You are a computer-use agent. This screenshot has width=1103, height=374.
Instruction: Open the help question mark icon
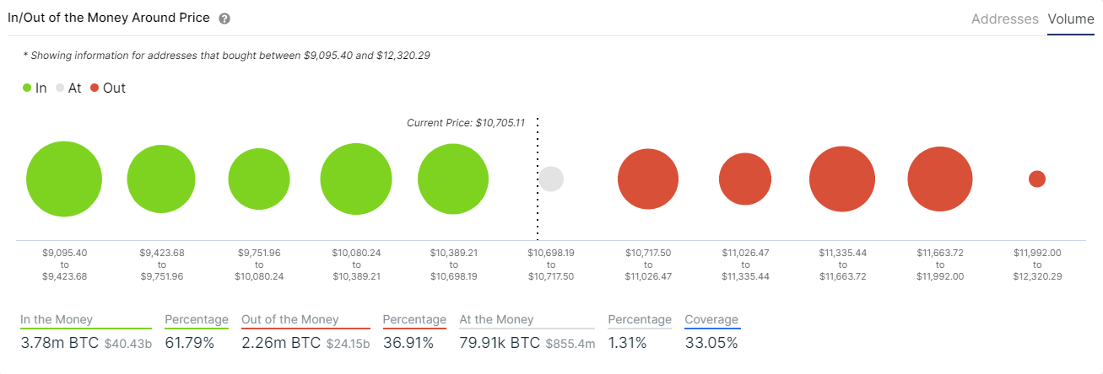(224, 19)
